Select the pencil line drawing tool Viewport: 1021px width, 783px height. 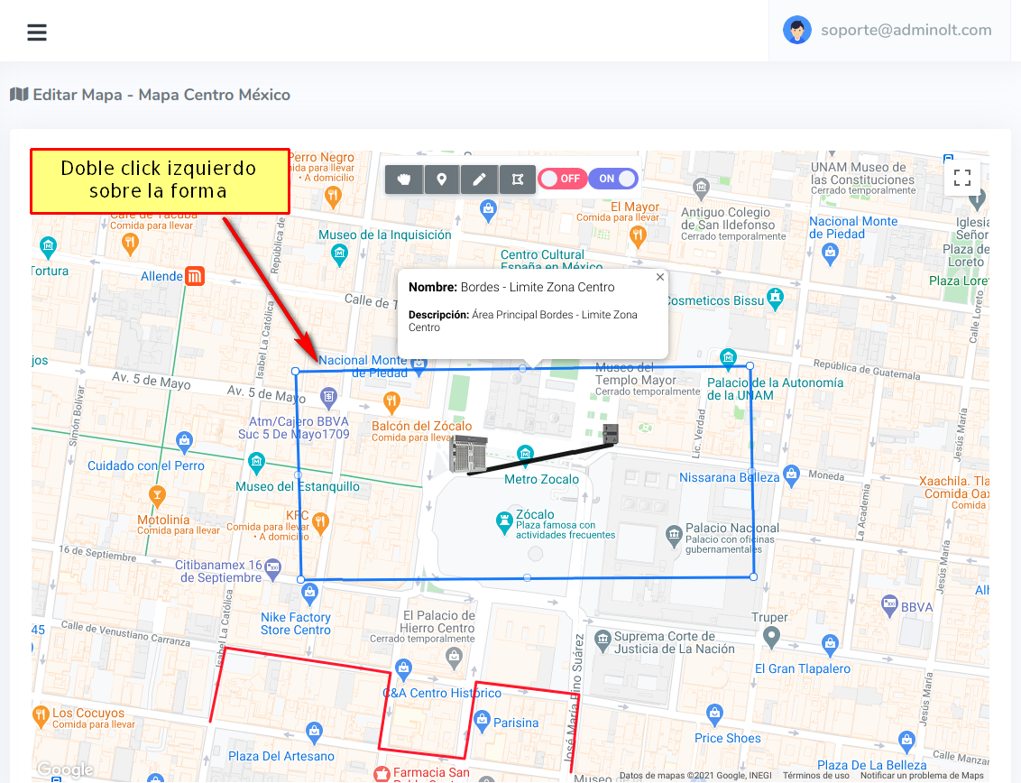click(x=480, y=180)
